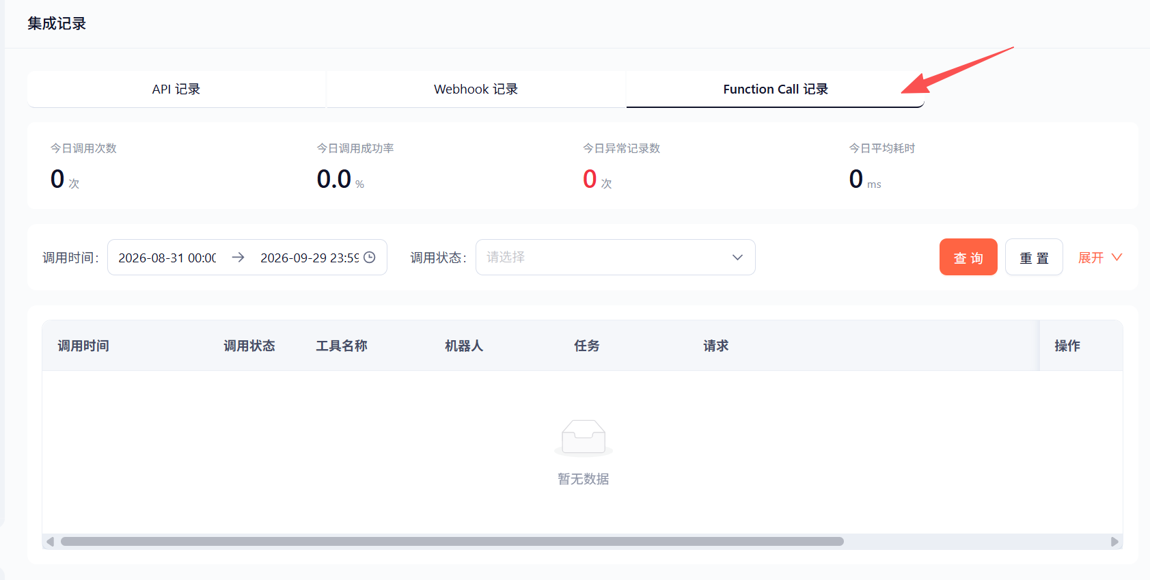Click the arrow between date range fields

pyautogui.click(x=238, y=258)
